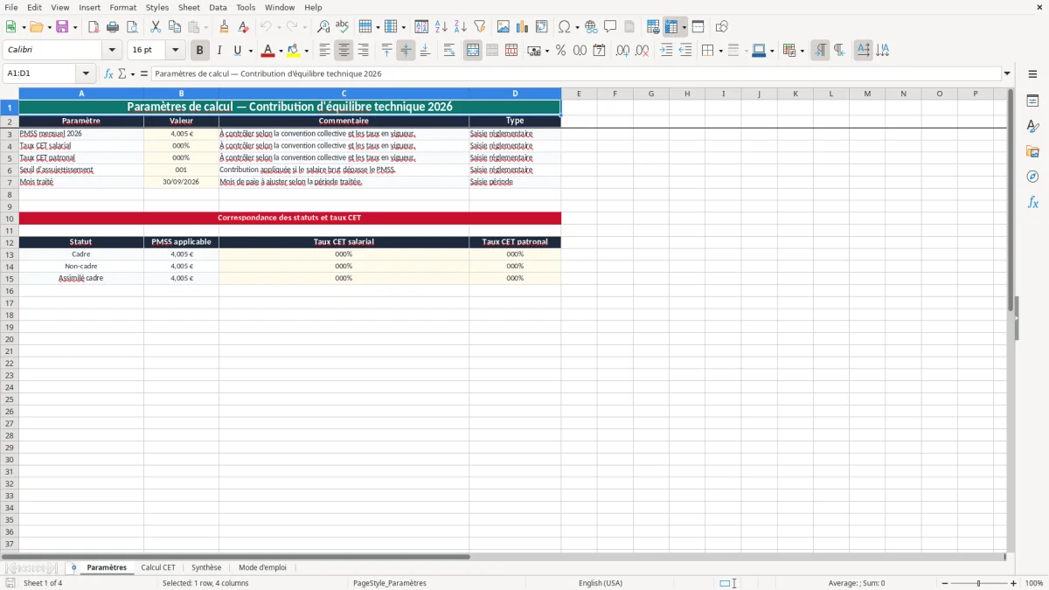Viewport: 1049px width, 590px height.
Task: Sort ascending A to Z
Action: (x=441, y=27)
